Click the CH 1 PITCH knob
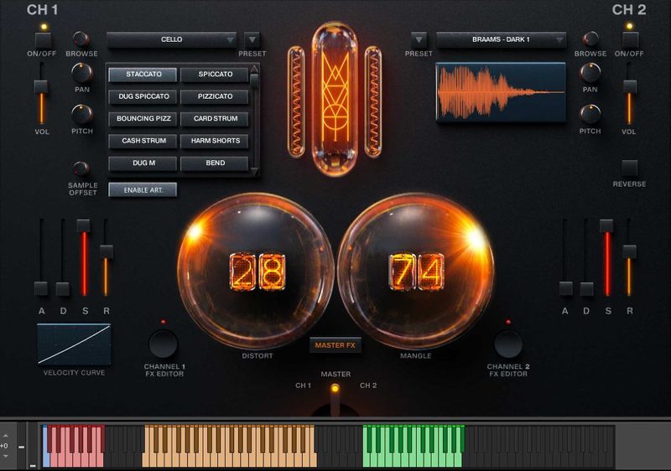The image size is (671, 471). pyautogui.click(x=81, y=115)
